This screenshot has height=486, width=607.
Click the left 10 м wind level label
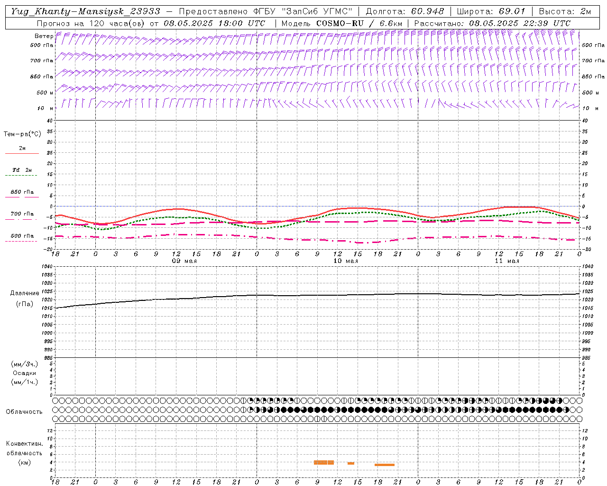tap(46, 108)
